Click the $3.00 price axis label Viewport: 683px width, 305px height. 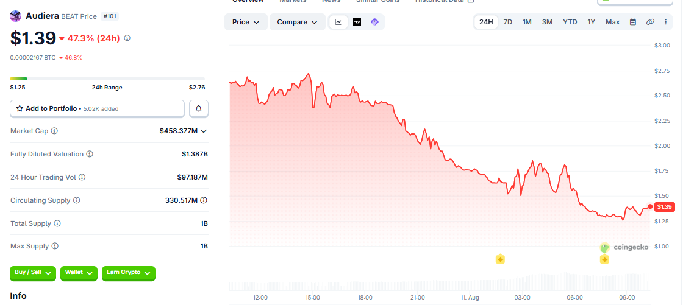point(662,45)
